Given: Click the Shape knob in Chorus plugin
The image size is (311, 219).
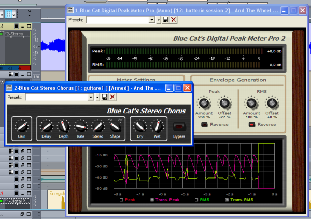Looking at the screenshot, I should pyautogui.click(x=115, y=127).
